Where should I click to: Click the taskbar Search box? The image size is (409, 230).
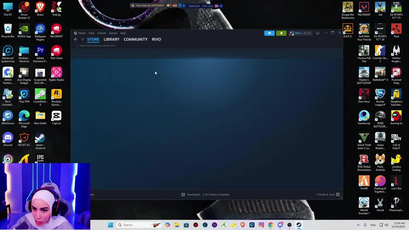point(139,225)
